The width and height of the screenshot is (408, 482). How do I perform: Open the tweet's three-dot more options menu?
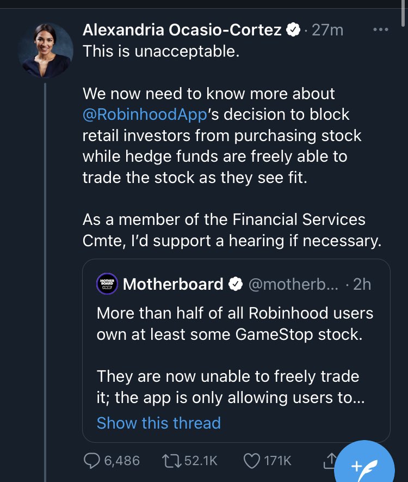click(381, 29)
